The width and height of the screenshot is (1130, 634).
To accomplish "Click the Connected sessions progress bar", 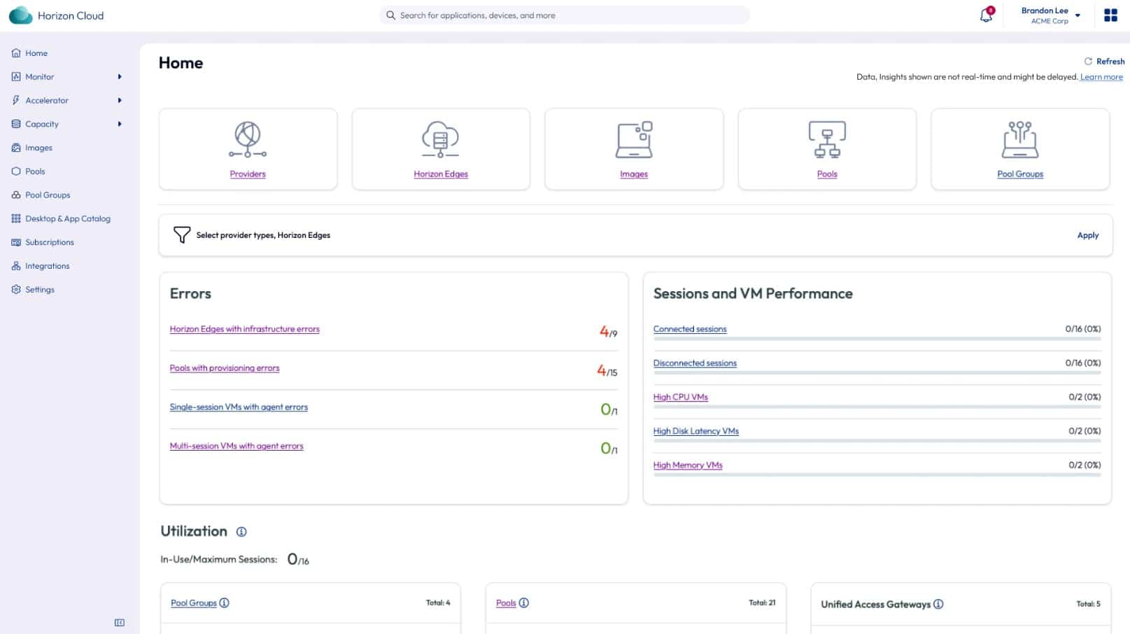I will tap(877, 339).
